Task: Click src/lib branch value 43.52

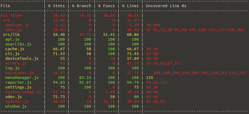Action: (x=85, y=35)
